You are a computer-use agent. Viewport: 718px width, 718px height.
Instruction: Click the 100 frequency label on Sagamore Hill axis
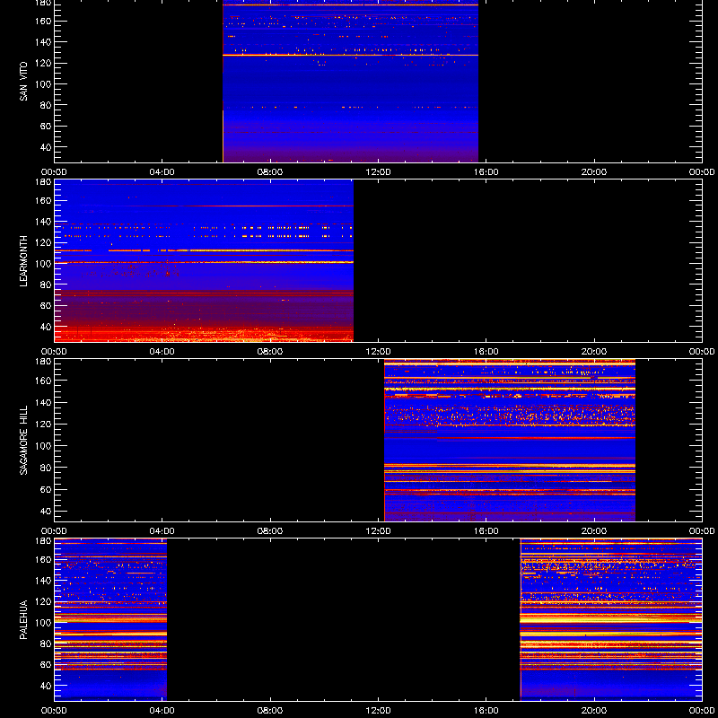click(x=44, y=445)
